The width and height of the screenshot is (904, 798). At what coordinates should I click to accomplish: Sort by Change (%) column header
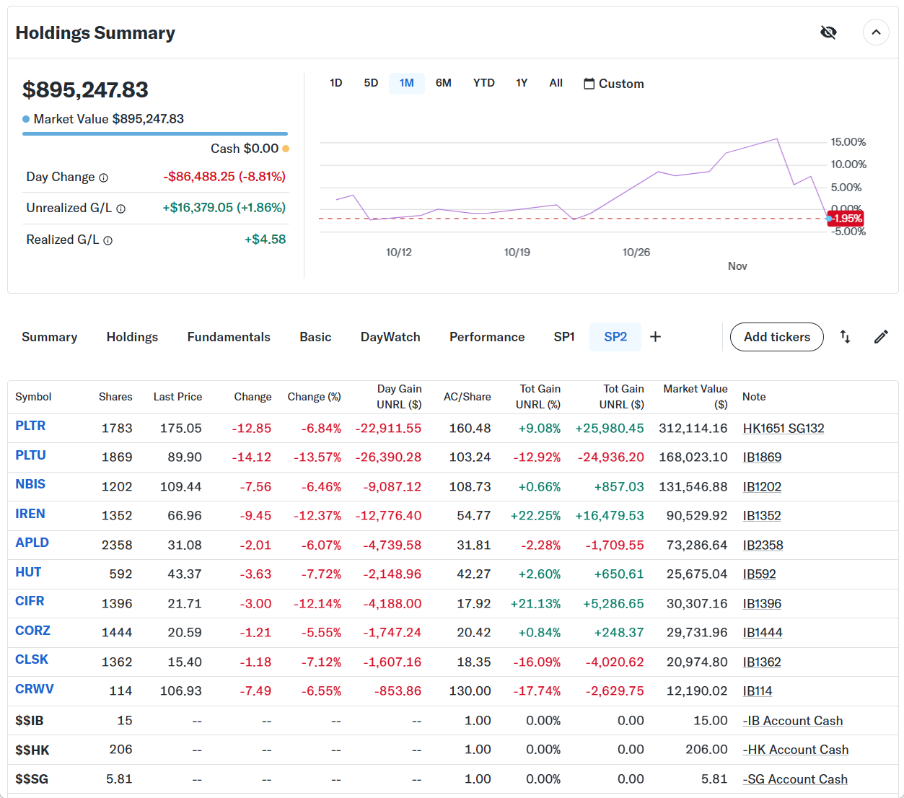click(314, 397)
